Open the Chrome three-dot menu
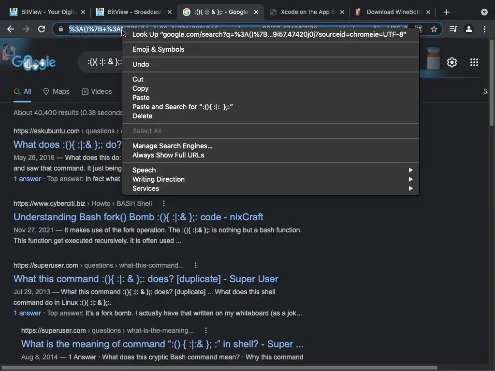This screenshot has width=495, height=371. [484, 29]
